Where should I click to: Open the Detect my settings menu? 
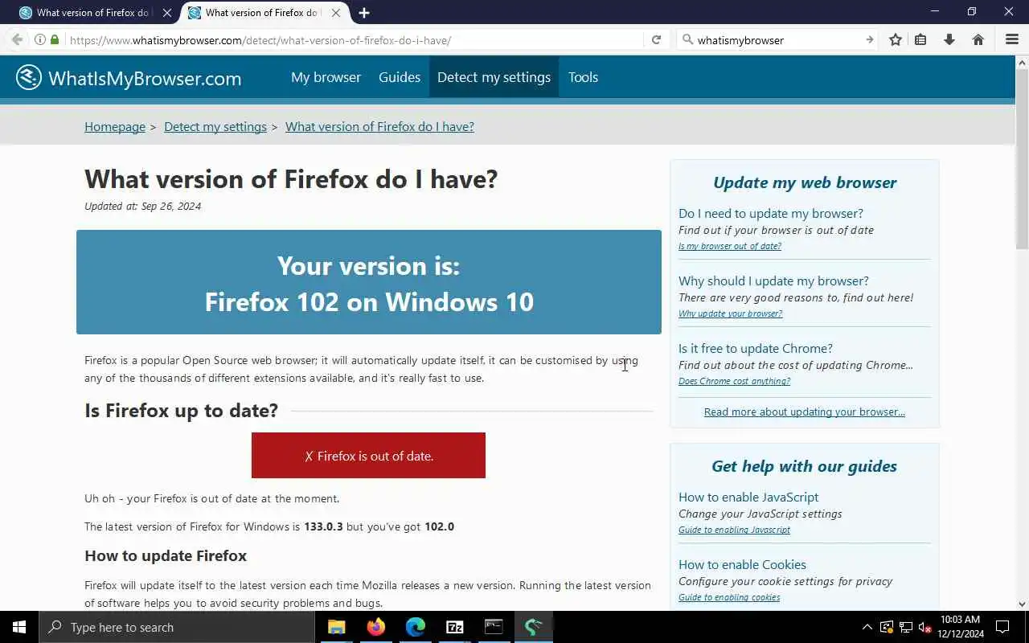(x=494, y=77)
